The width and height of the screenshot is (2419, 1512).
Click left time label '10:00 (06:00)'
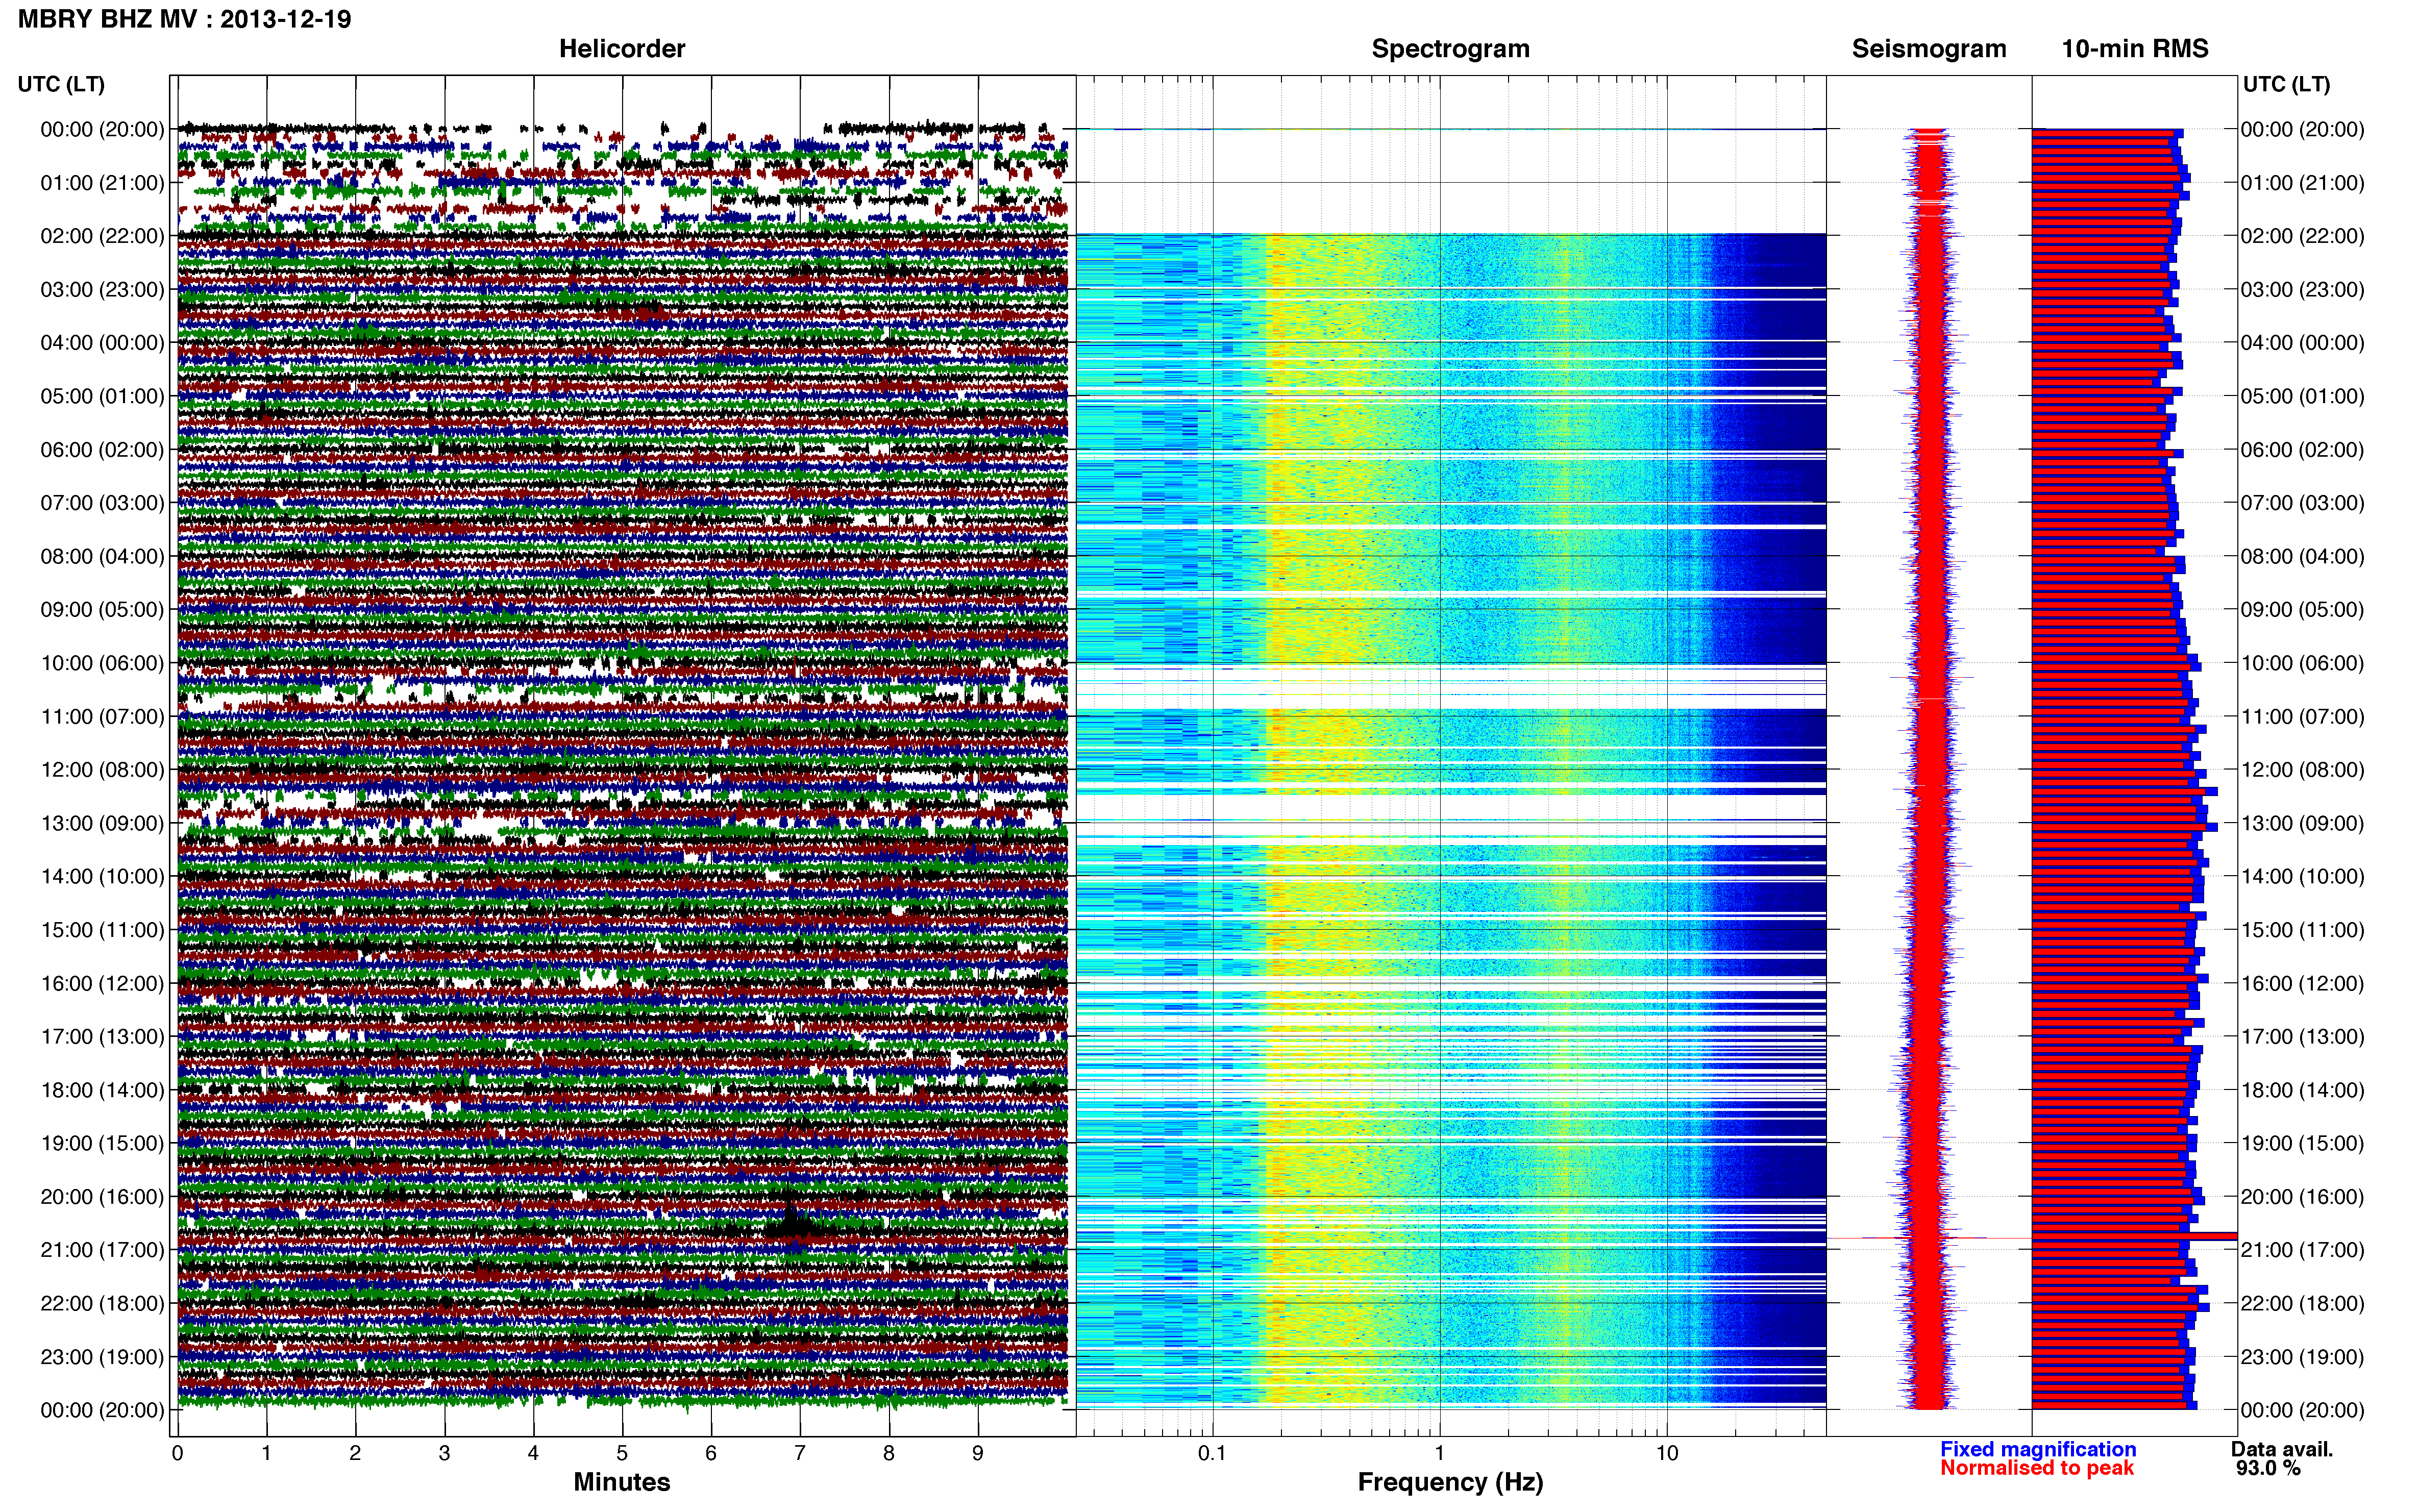pyautogui.click(x=102, y=663)
